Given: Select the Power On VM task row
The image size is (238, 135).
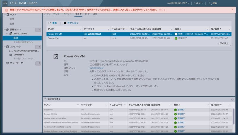Looking at the screenshot, I should [139, 34].
